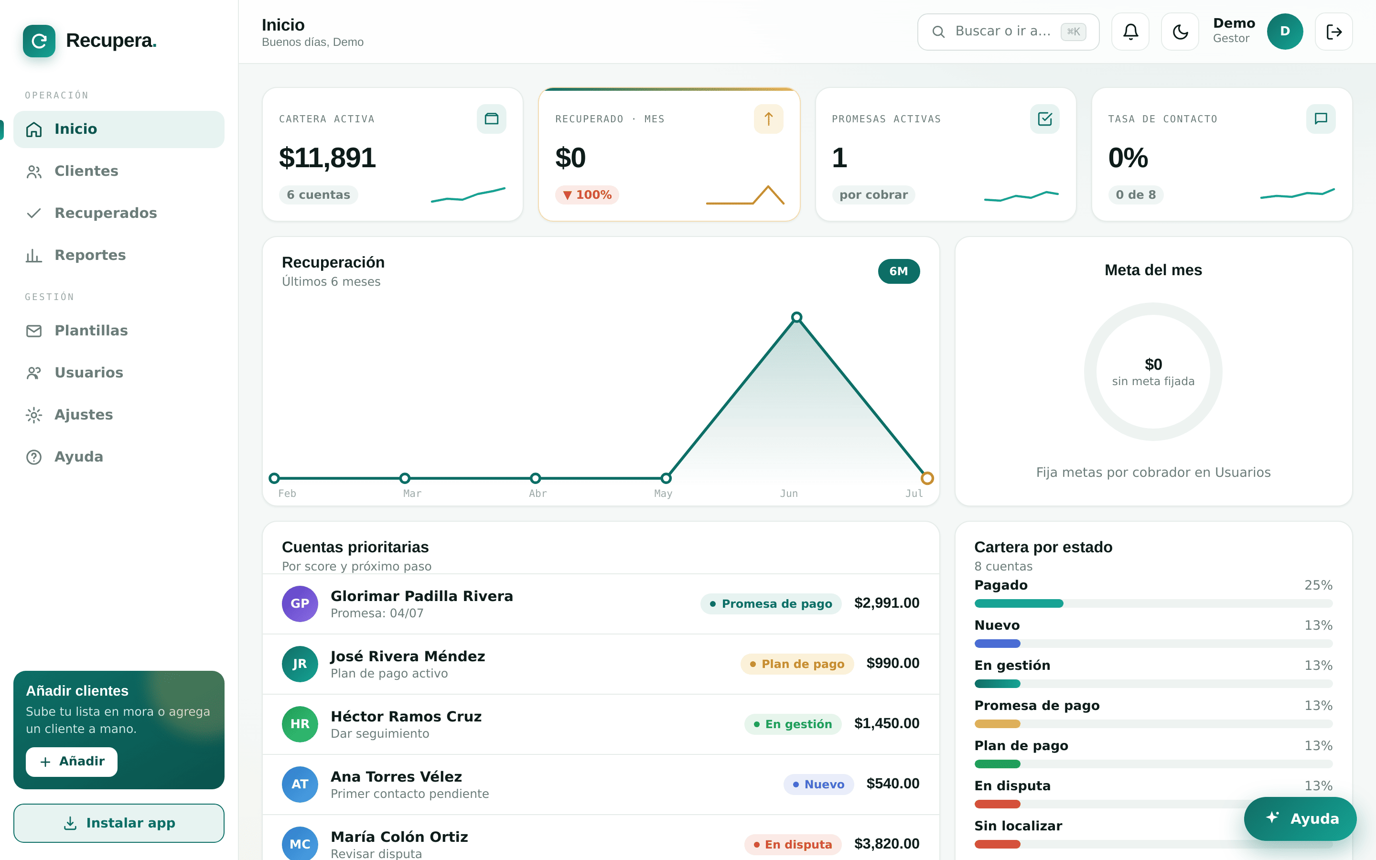
Task: Click the Buscar o ir a search field
Action: [x=1008, y=32]
